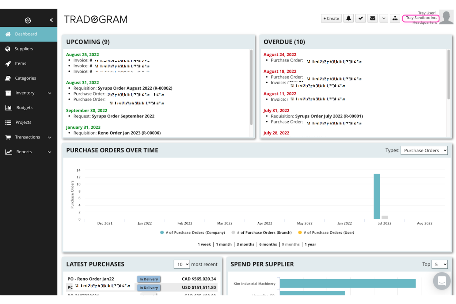Set chart range to 9 months
Screen dimensions: 456x304
(x=291, y=245)
